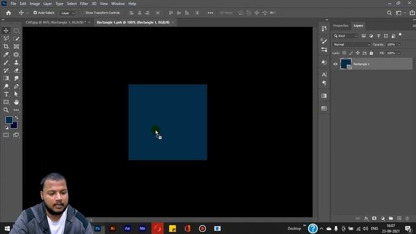Select the Horizontal Type tool
The width and height of the screenshot is (416, 234).
pos(6,94)
